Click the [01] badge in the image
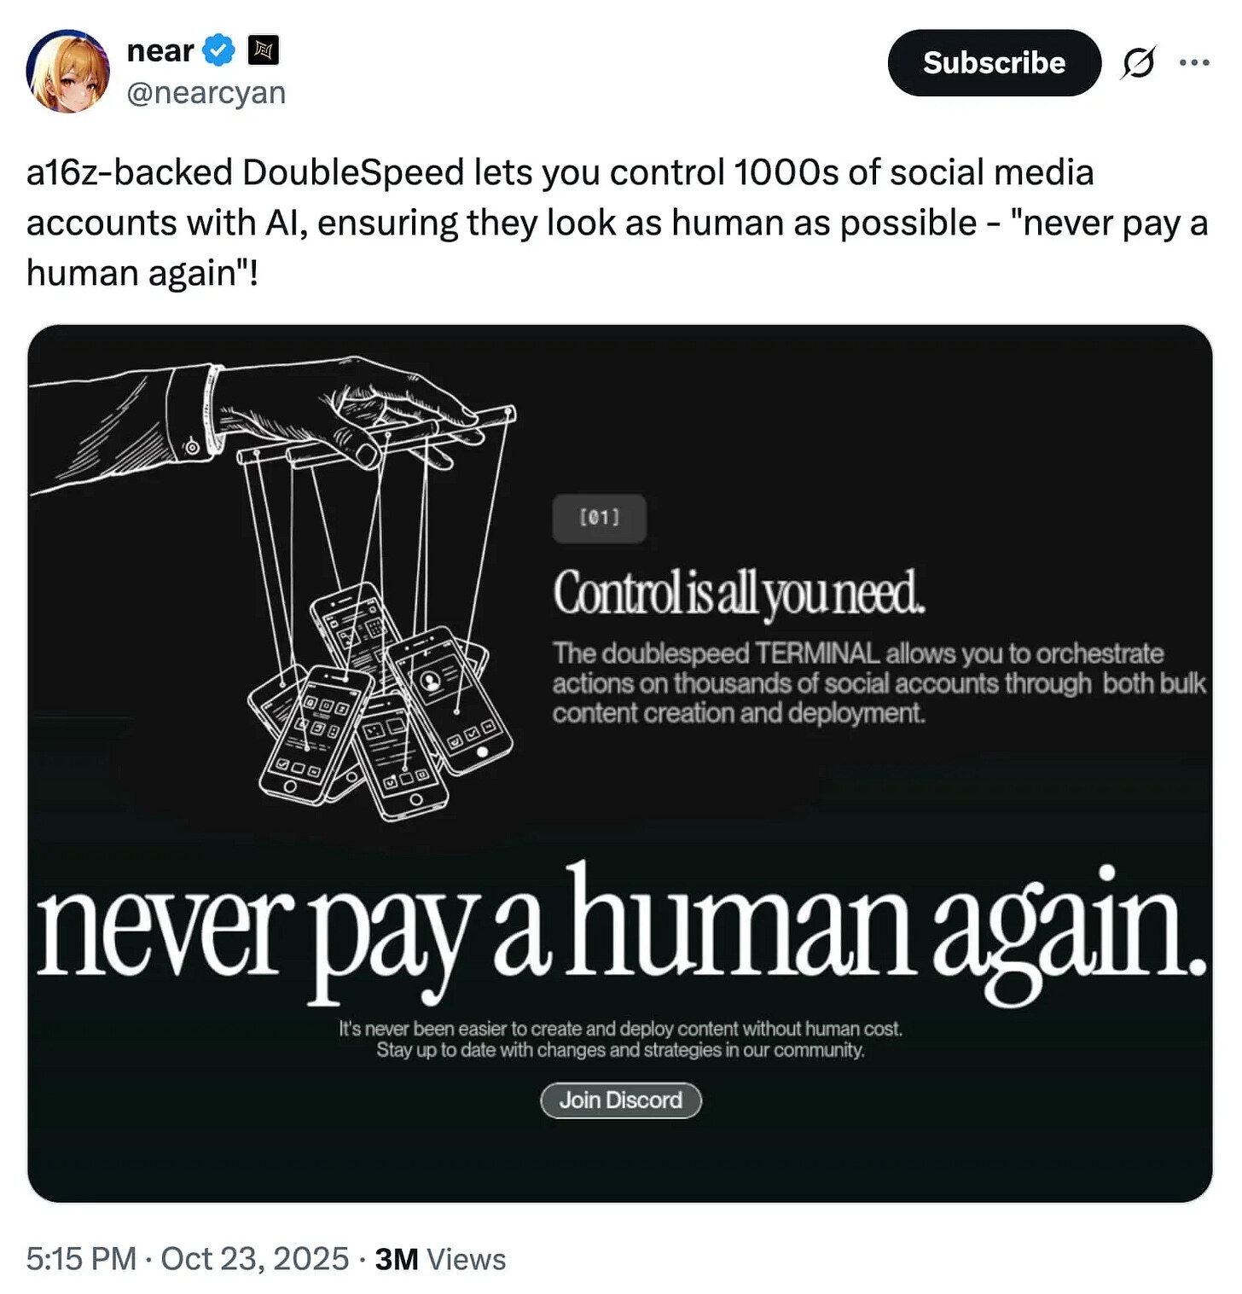 600,518
